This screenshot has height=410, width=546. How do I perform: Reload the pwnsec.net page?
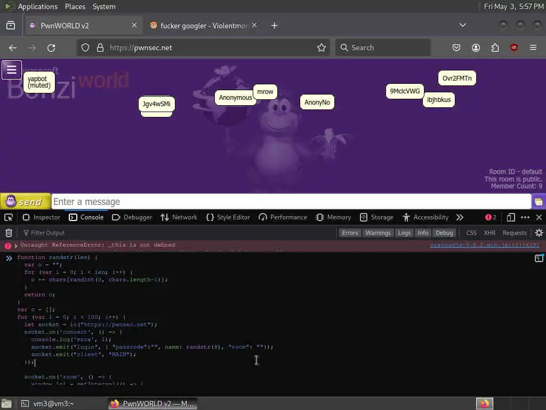tap(51, 48)
